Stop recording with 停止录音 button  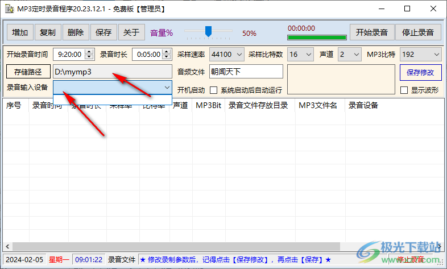click(418, 32)
